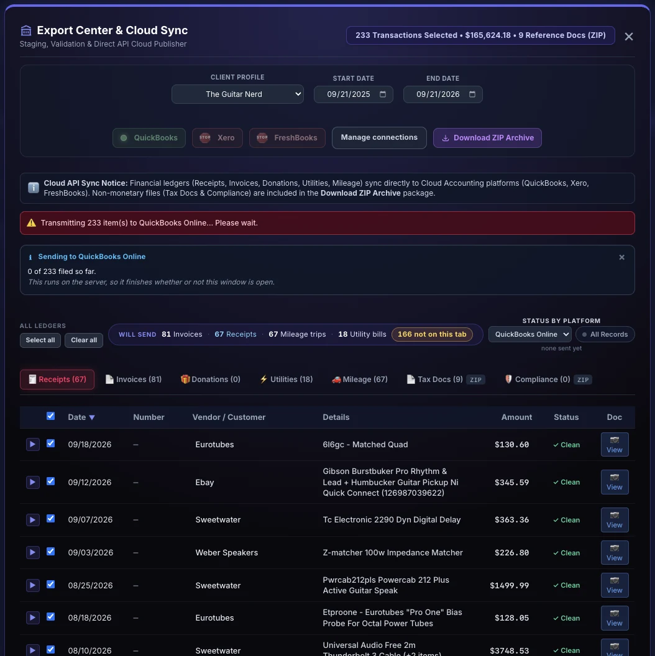Open the End Date calendar picker icon
655x656 pixels.
click(x=472, y=94)
